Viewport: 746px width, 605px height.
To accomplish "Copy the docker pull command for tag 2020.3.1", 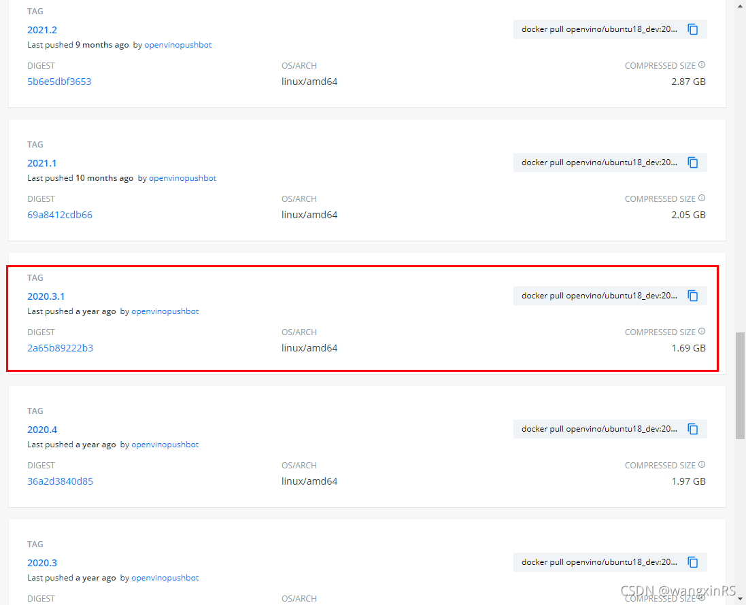I will click(692, 296).
